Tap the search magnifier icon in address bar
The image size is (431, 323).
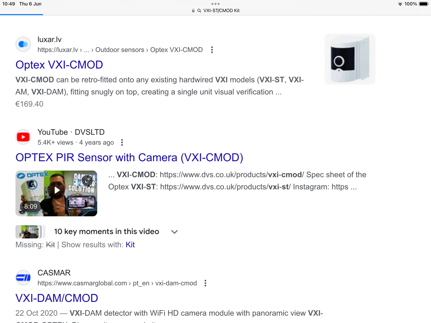click(199, 10)
